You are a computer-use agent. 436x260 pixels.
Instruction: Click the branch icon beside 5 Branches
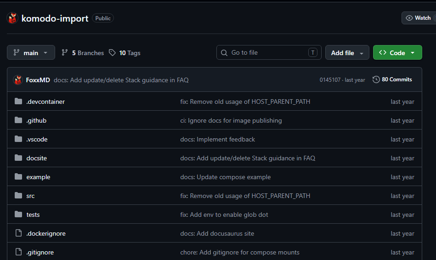click(x=64, y=52)
